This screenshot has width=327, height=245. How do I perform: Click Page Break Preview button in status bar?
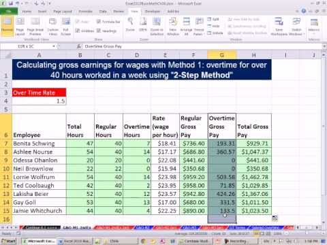(x=268, y=233)
